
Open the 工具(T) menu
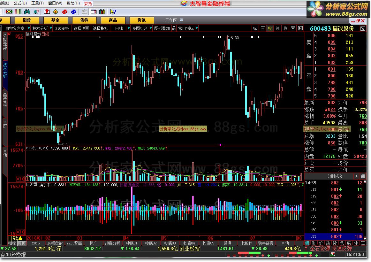pyautogui.click(x=37, y=3)
